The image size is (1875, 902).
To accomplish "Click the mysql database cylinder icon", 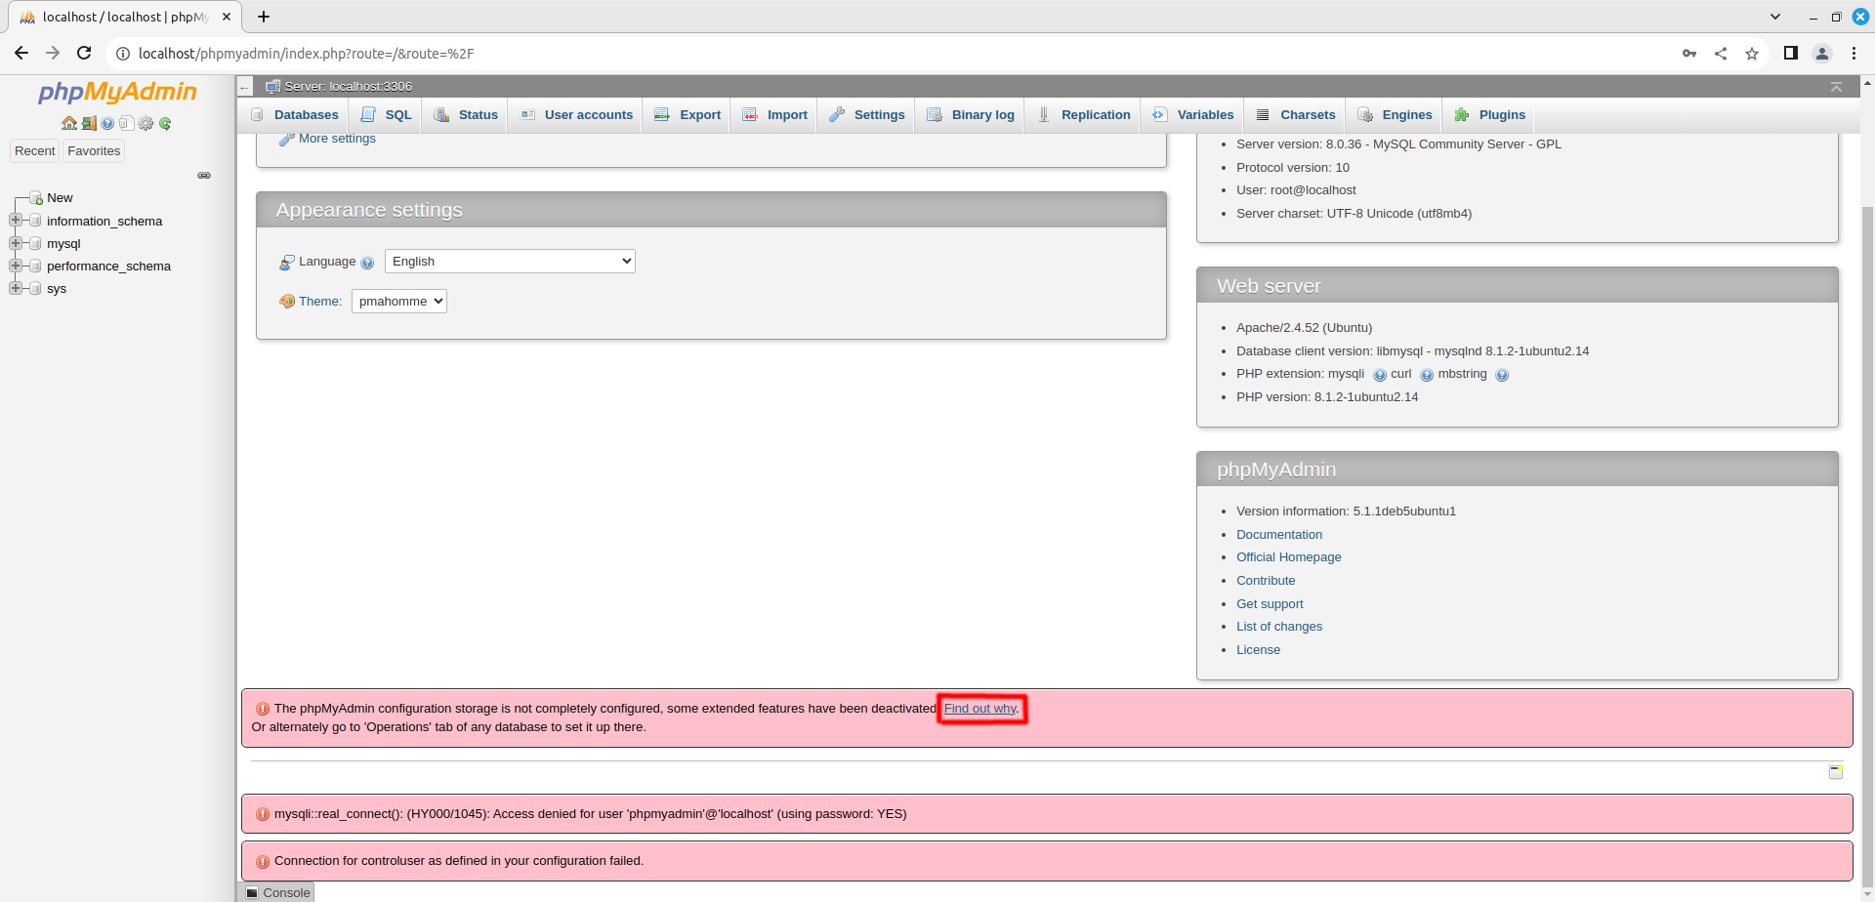I will pyautogui.click(x=36, y=243).
